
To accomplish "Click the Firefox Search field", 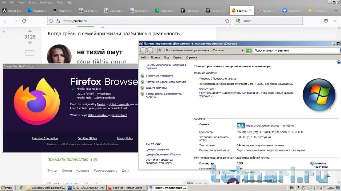I will pyautogui.click(x=268, y=21).
